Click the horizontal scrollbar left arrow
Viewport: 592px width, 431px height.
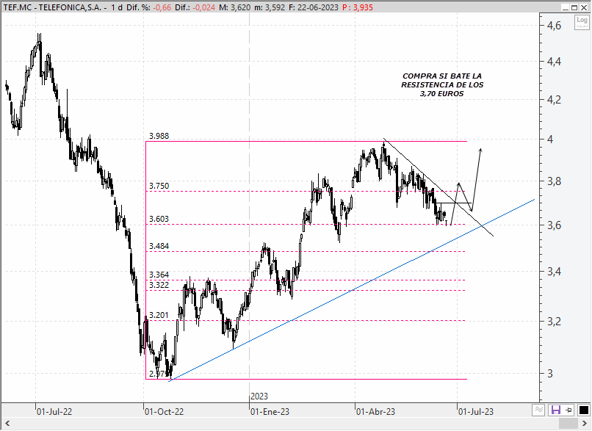coord(7,423)
